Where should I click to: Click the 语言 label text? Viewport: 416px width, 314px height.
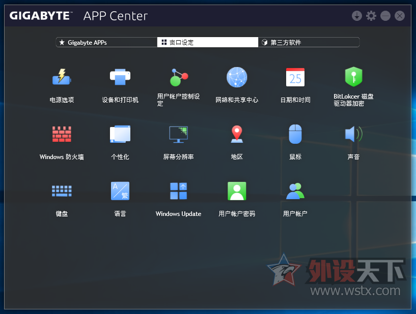120,214
